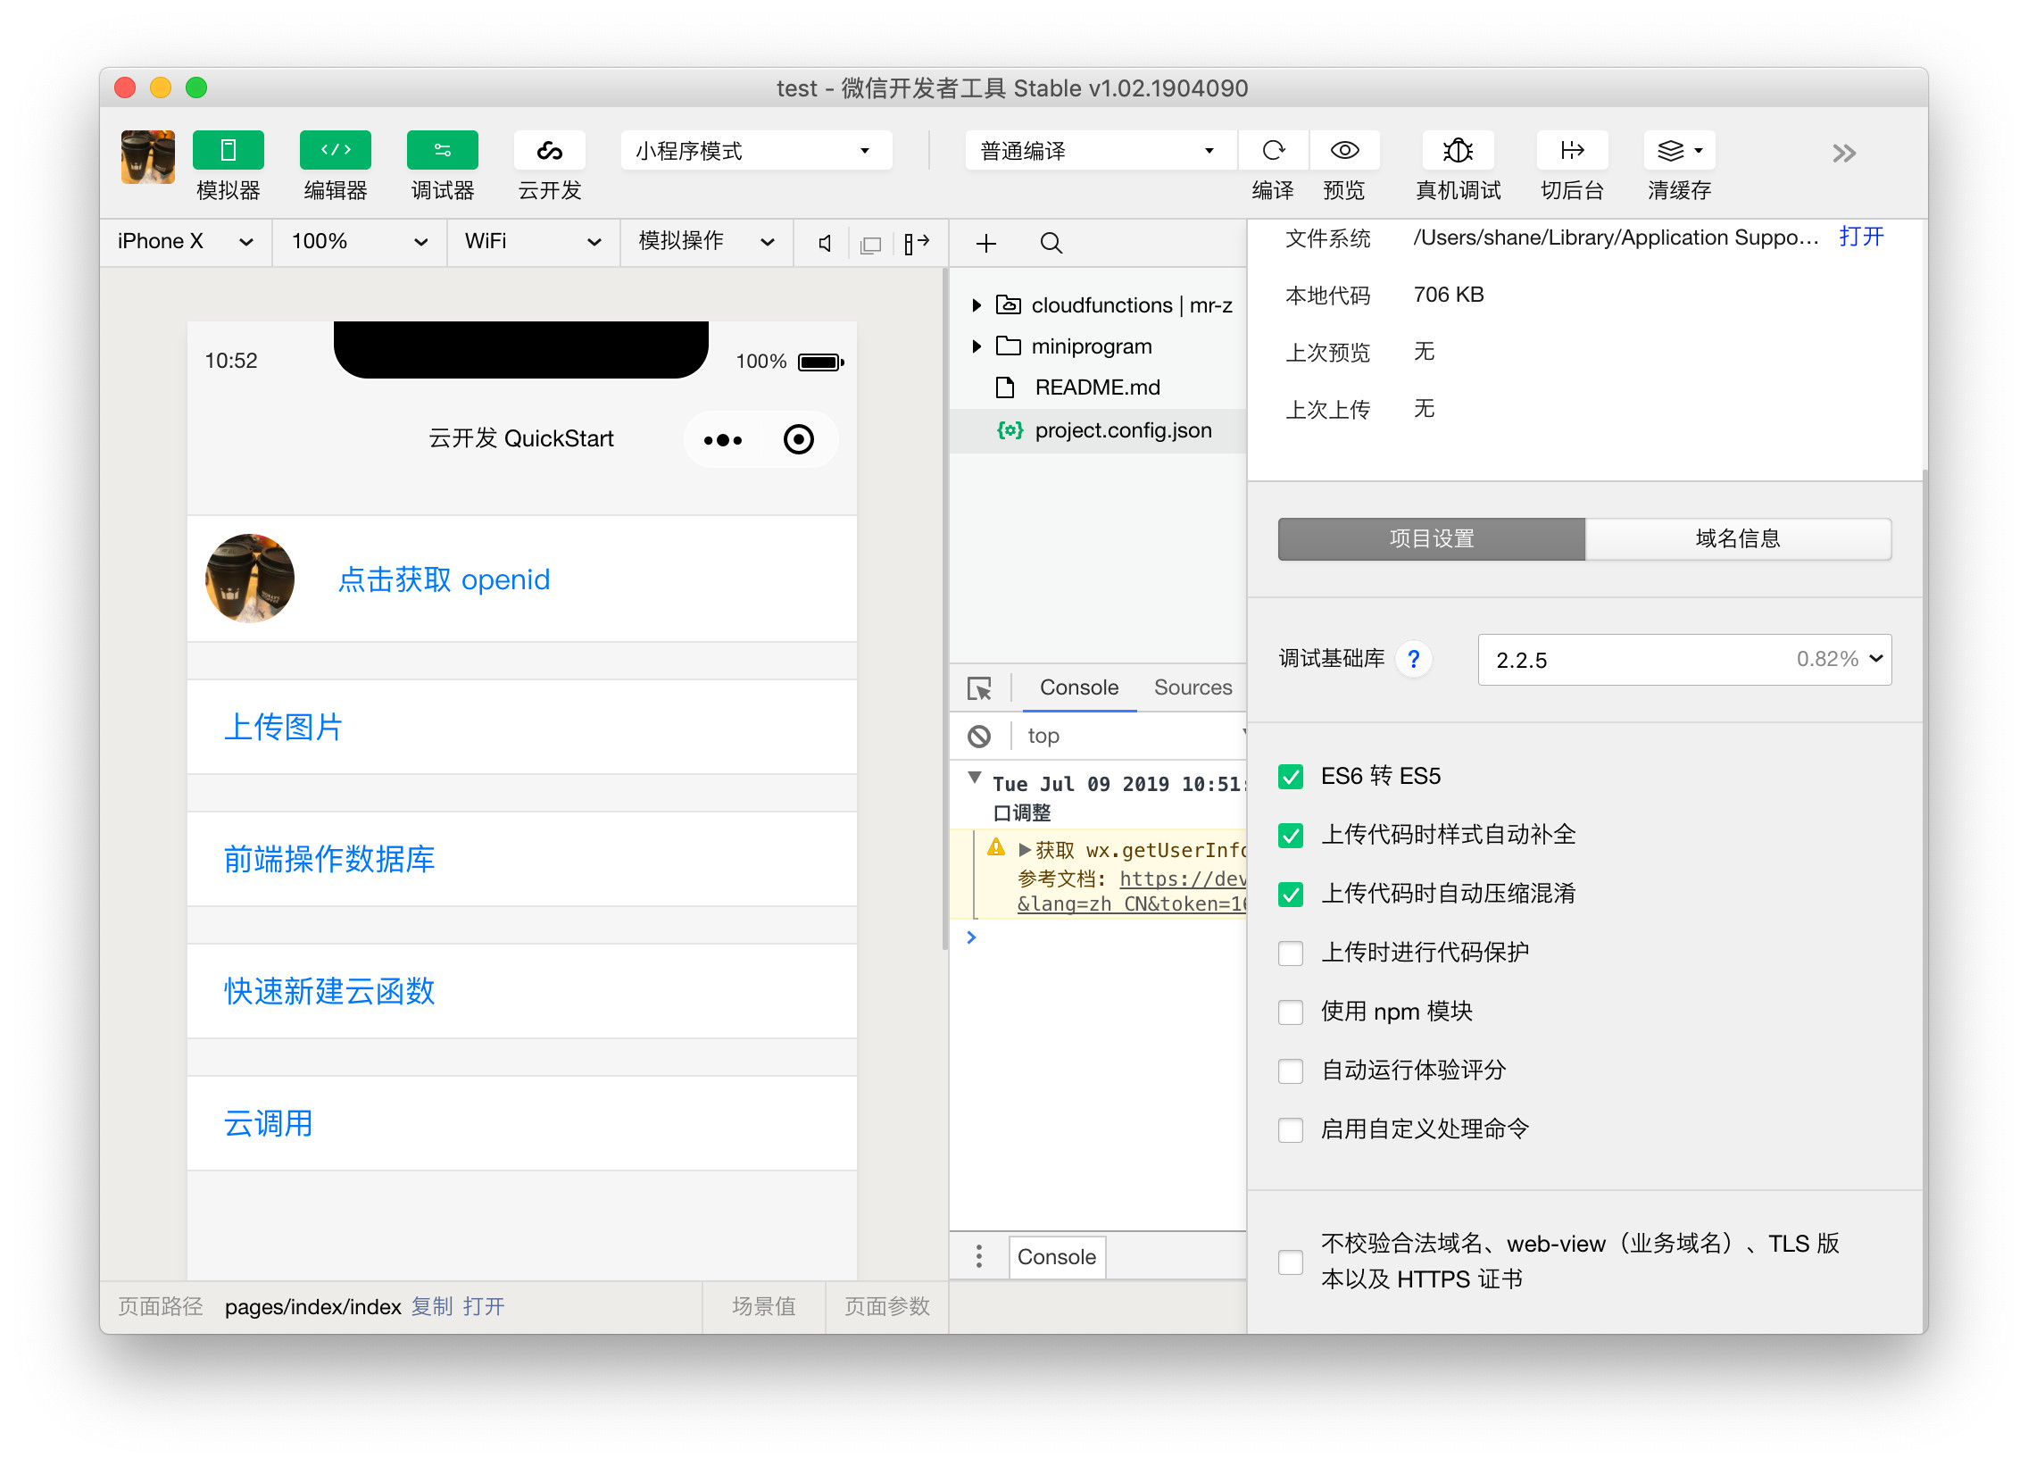Uncheck 上传代码时样式自动补全 checkbox
This screenshot has height=1466, width=2028.
coord(1291,836)
